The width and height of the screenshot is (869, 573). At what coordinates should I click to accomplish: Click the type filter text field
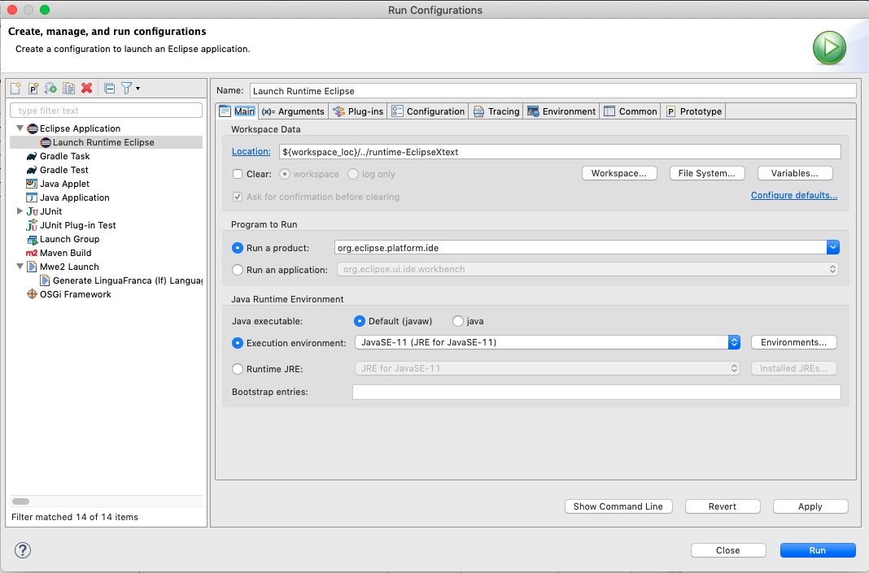[106, 111]
